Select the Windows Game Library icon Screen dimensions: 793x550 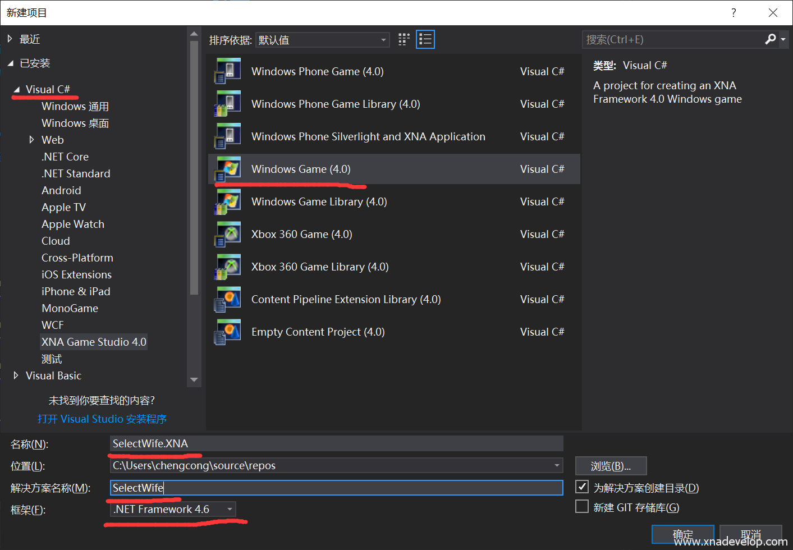[228, 201]
